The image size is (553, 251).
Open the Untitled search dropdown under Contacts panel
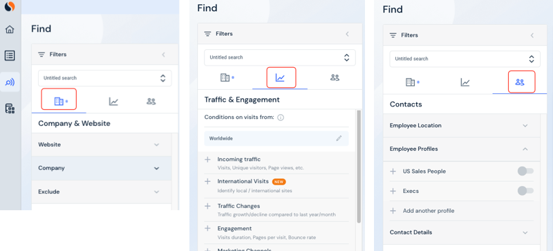(465, 59)
